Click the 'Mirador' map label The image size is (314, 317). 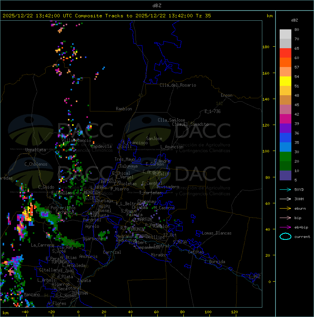click(159, 255)
